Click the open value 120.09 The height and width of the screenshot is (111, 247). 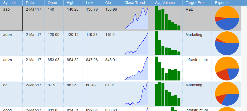pos(54,35)
